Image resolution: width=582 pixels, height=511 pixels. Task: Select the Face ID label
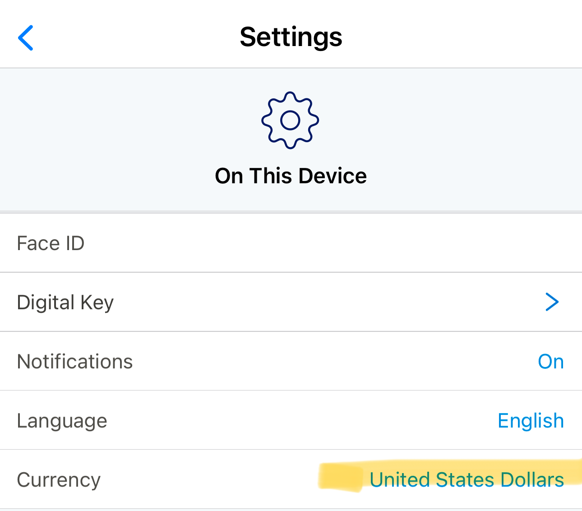click(x=51, y=243)
